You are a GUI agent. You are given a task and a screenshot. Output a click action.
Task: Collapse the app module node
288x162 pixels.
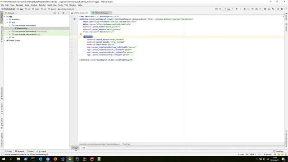tap(4, 17)
